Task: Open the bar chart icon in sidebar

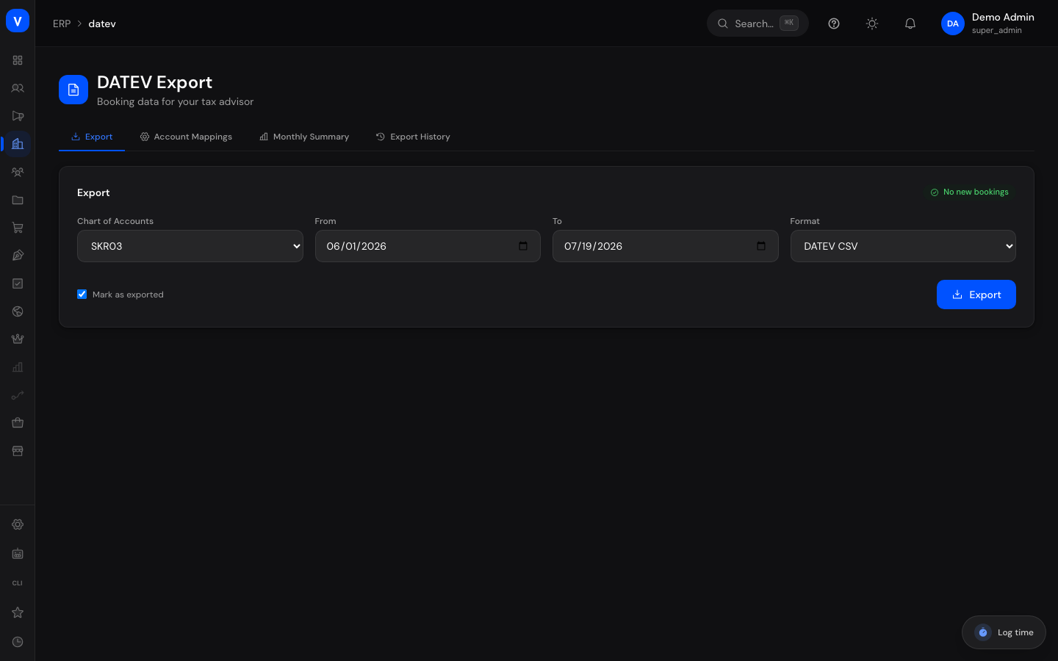Action: (x=18, y=367)
